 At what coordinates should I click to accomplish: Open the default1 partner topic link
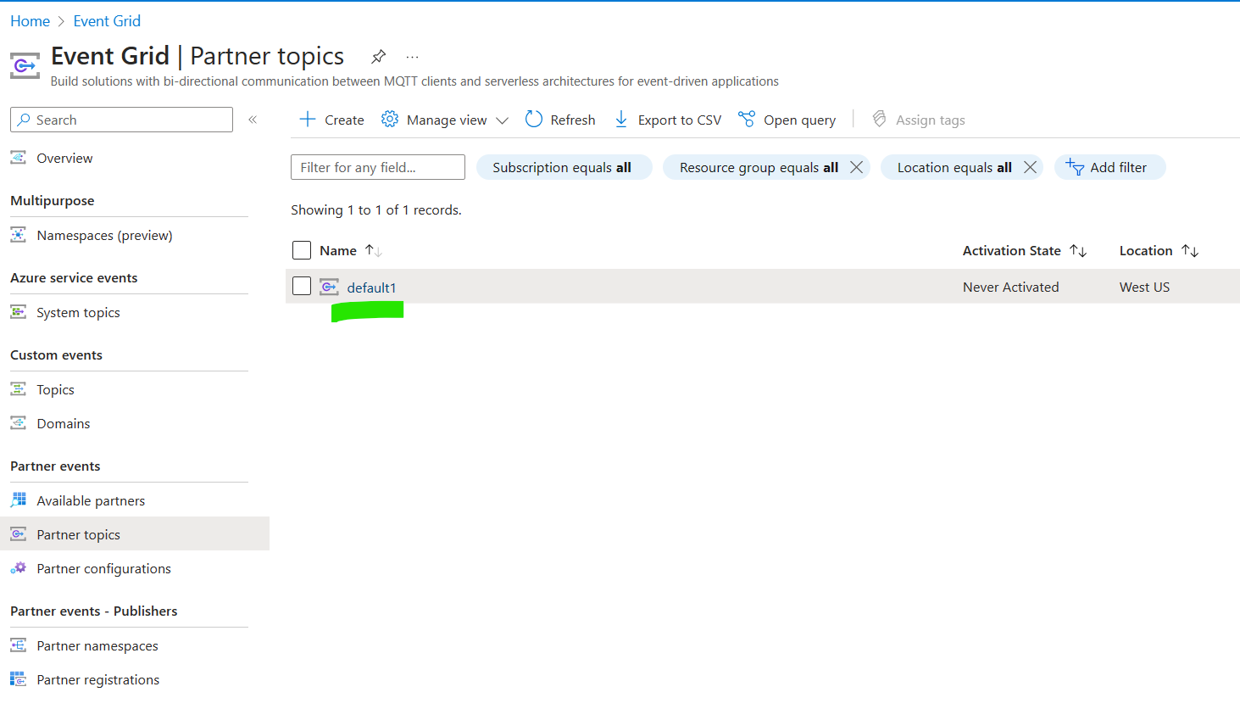coord(371,288)
